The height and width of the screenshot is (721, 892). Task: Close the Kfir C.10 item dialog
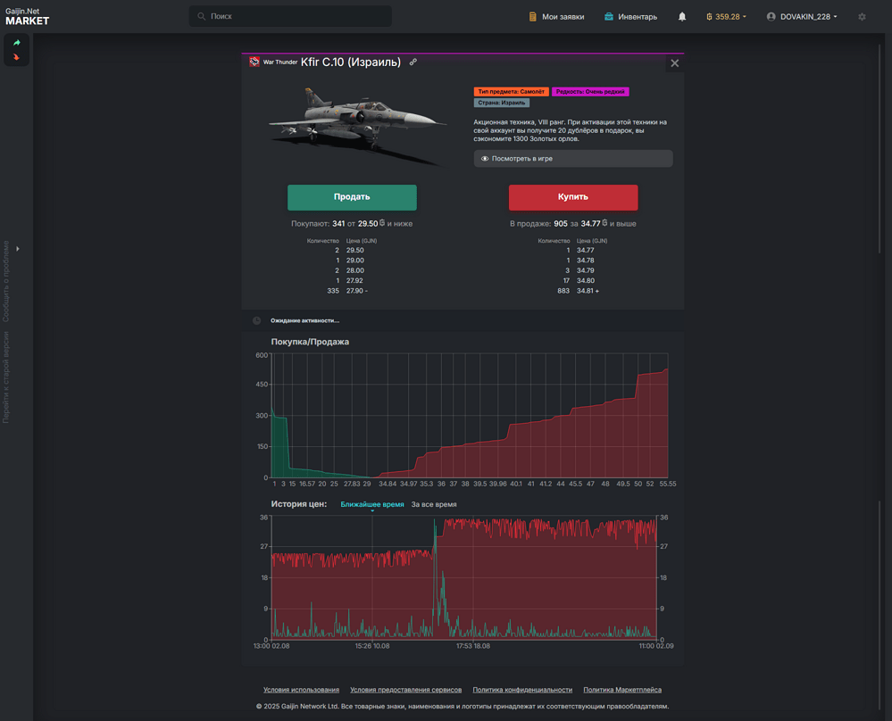coord(675,63)
